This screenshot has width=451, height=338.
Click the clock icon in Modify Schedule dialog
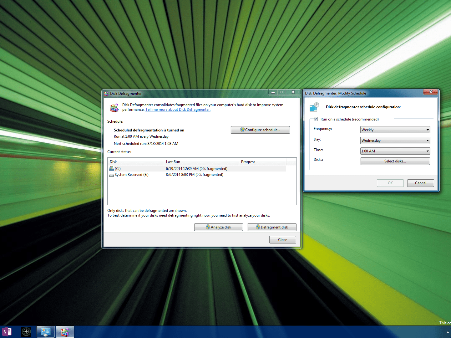pos(314,107)
